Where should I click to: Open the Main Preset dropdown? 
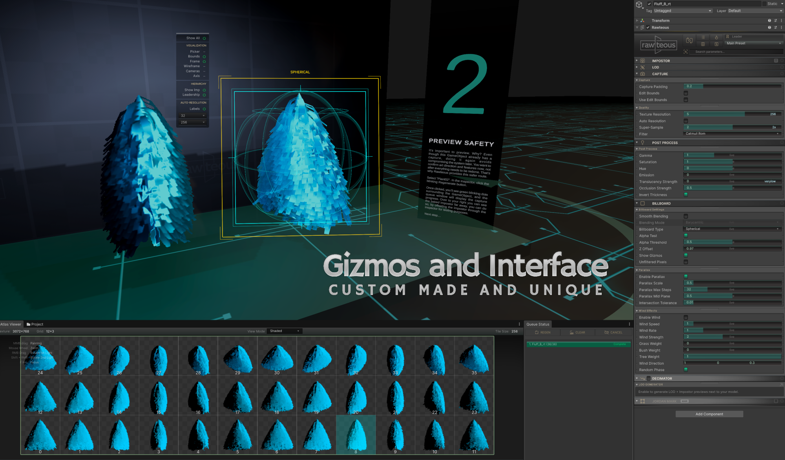pos(754,43)
